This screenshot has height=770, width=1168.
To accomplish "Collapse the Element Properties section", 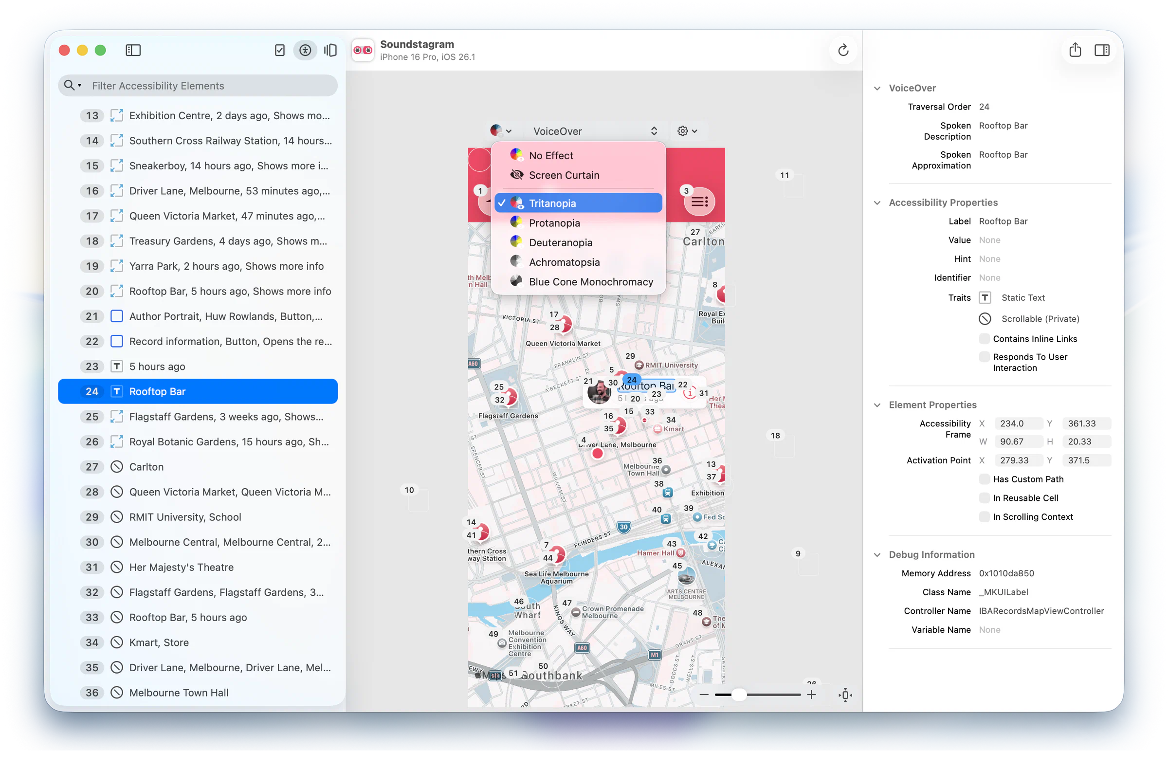I will point(877,405).
